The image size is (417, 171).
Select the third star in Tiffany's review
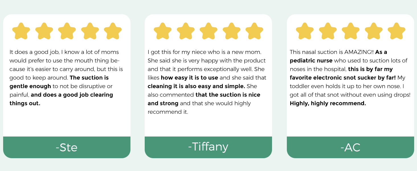tap(208, 31)
